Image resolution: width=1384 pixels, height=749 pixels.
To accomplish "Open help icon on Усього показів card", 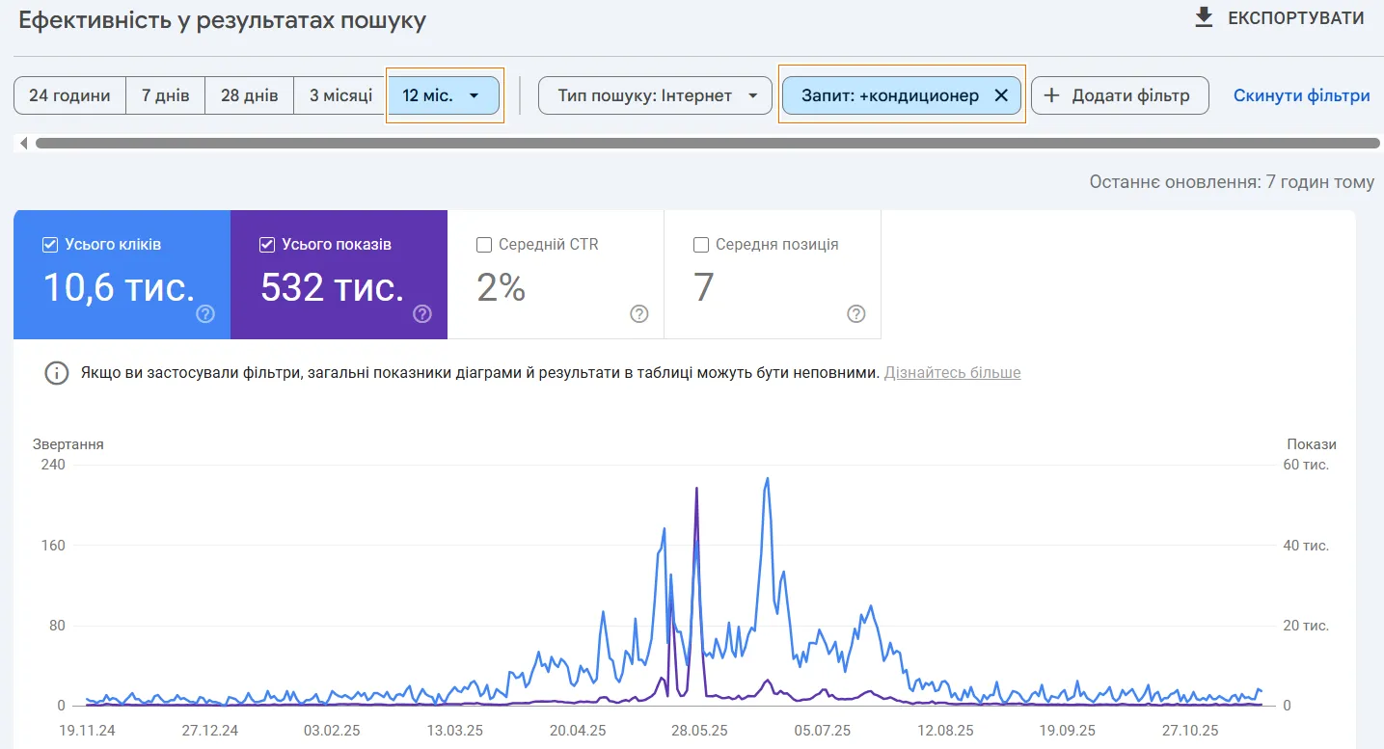I will [422, 313].
